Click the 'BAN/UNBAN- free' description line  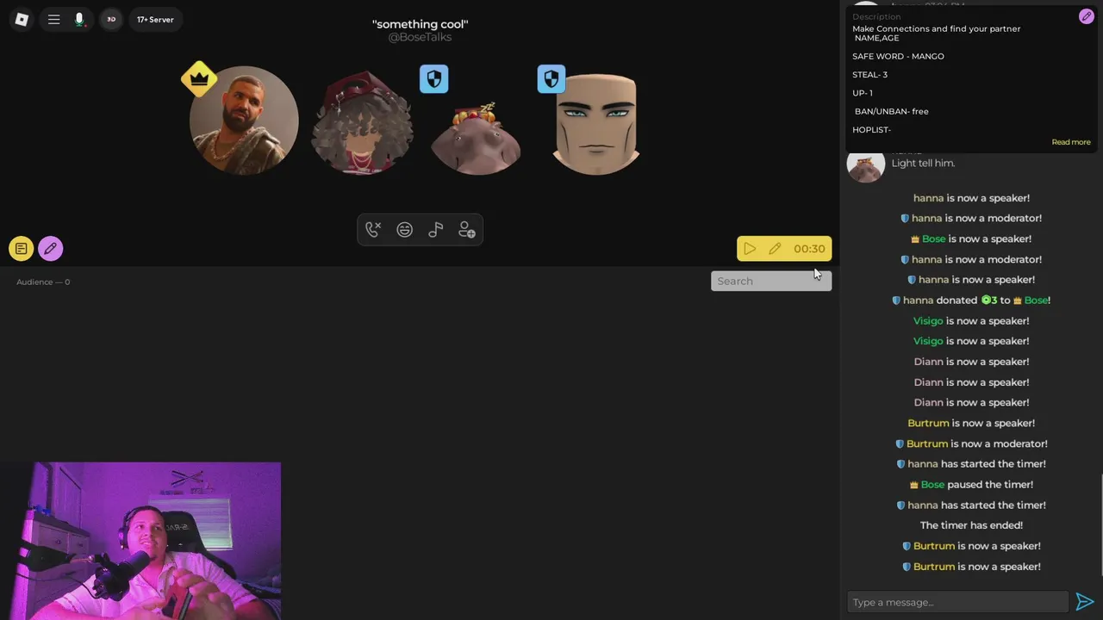[x=891, y=111]
